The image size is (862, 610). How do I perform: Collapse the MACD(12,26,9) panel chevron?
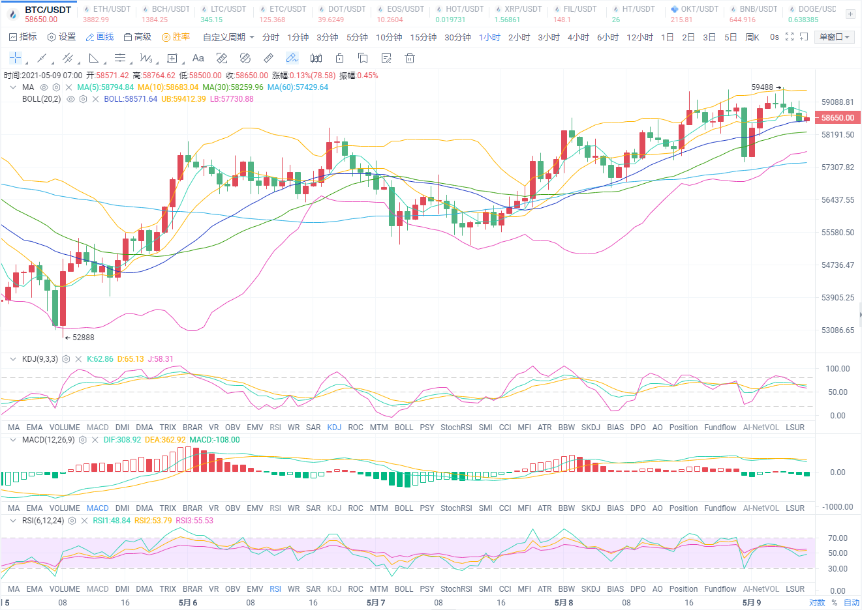click(12, 440)
